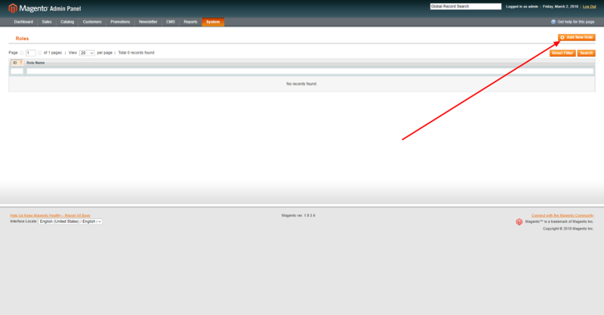Go to next page arrow in pager
The width and height of the screenshot is (604, 315).
[x=40, y=53]
